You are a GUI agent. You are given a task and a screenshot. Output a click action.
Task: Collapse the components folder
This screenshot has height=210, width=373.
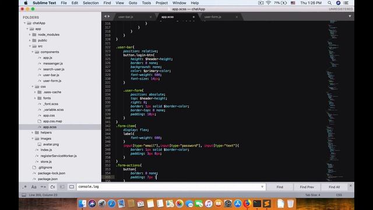(x=33, y=52)
